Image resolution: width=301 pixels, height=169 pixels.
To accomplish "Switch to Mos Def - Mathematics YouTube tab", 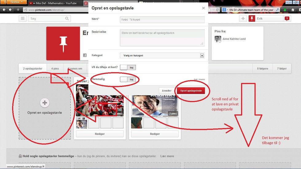I will (x=55, y=3).
